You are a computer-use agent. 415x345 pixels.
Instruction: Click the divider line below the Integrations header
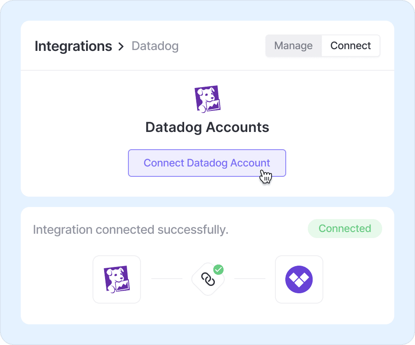click(207, 70)
